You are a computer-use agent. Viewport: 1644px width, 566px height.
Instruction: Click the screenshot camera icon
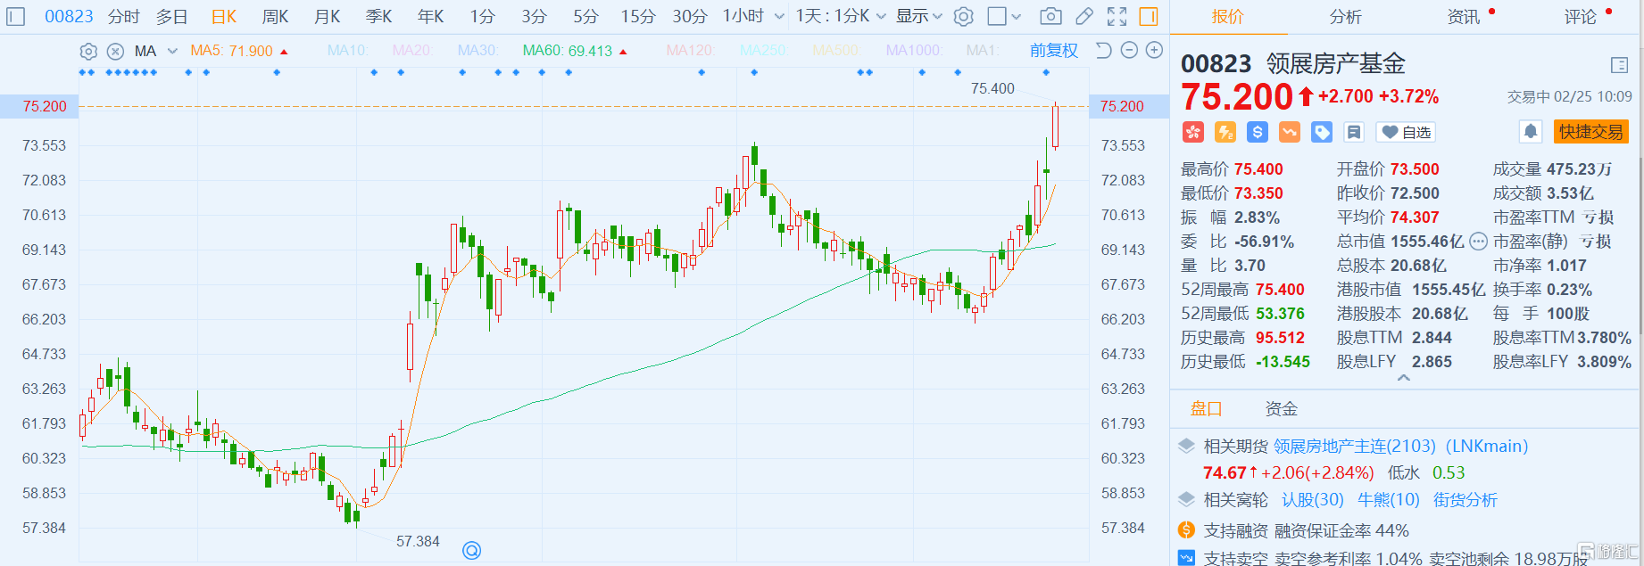pos(1051,16)
